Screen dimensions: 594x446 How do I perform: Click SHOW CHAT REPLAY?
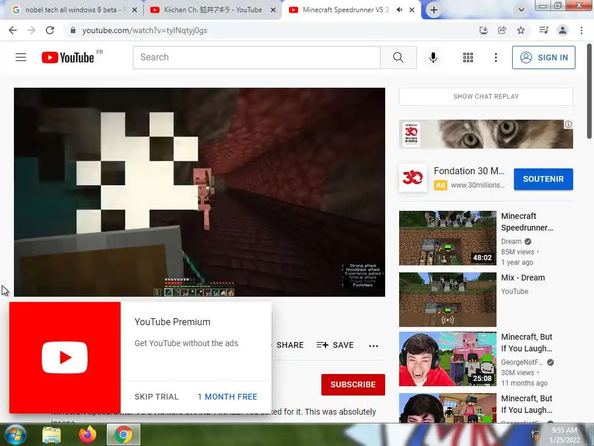(486, 96)
